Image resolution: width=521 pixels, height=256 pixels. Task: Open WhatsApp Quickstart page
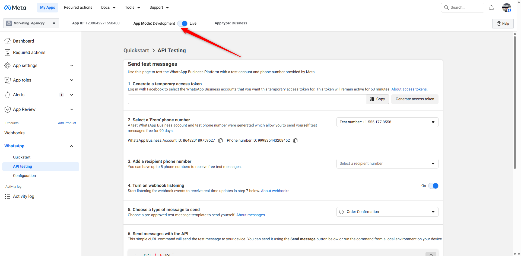pyautogui.click(x=22, y=157)
